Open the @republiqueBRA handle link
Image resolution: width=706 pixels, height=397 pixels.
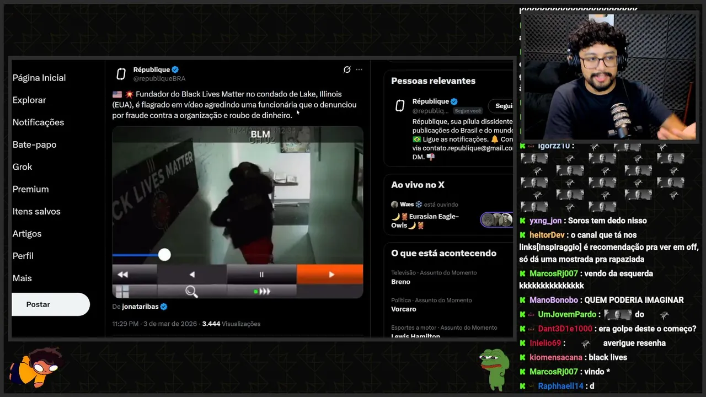click(159, 79)
